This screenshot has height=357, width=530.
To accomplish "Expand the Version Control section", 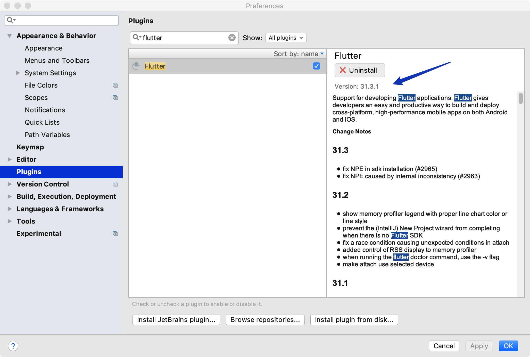I will pyautogui.click(x=10, y=184).
